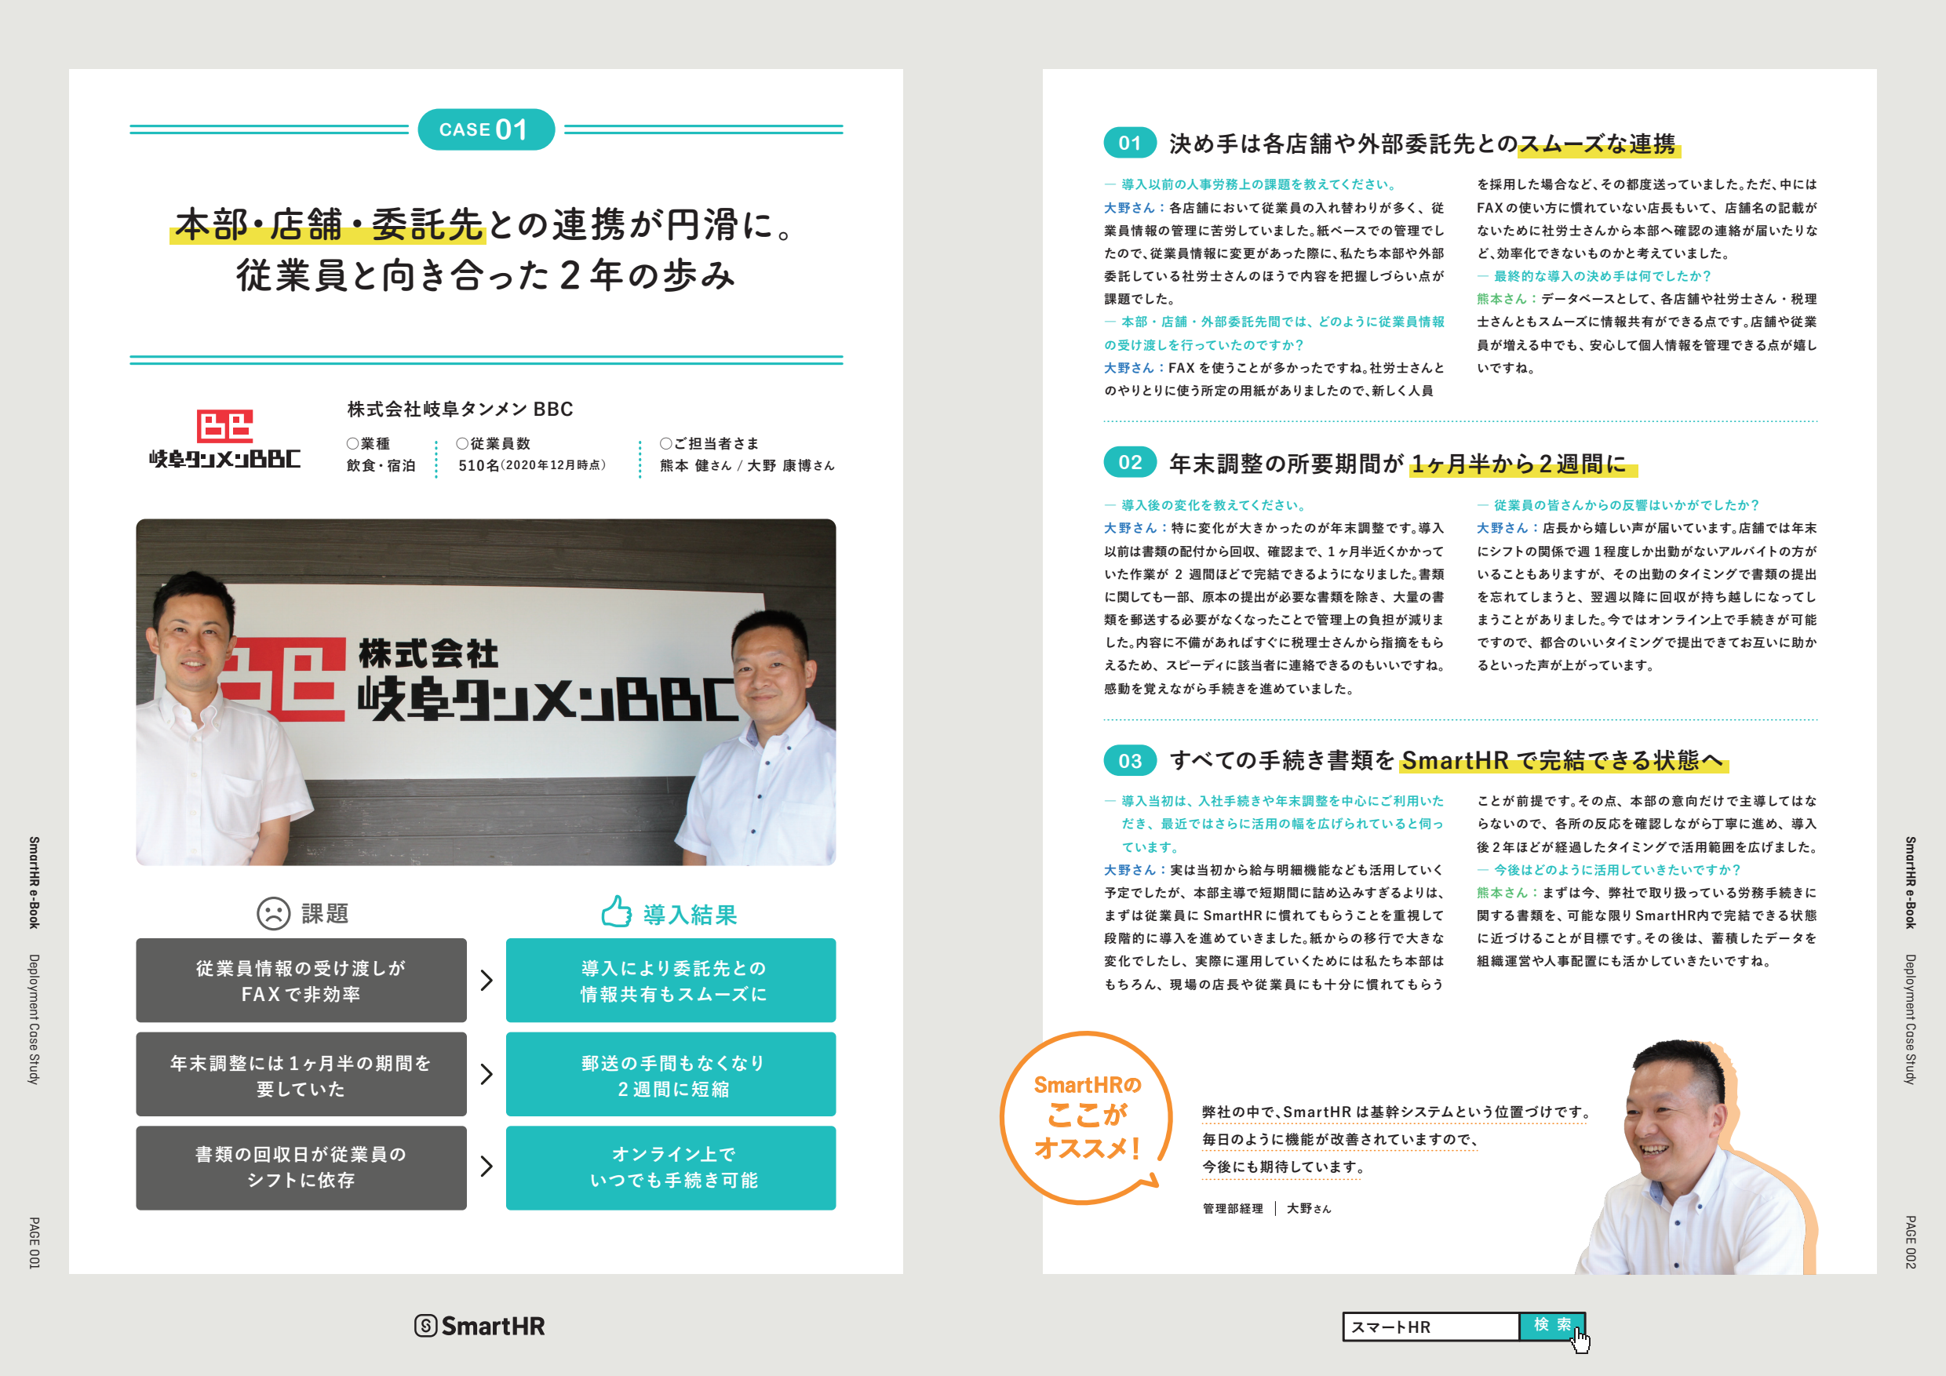The width and height of the screenshot is (1946, 1376).
Task: Click the highlighted 本部・店舗・委託先 headline
Action: [x=329, y=225]
